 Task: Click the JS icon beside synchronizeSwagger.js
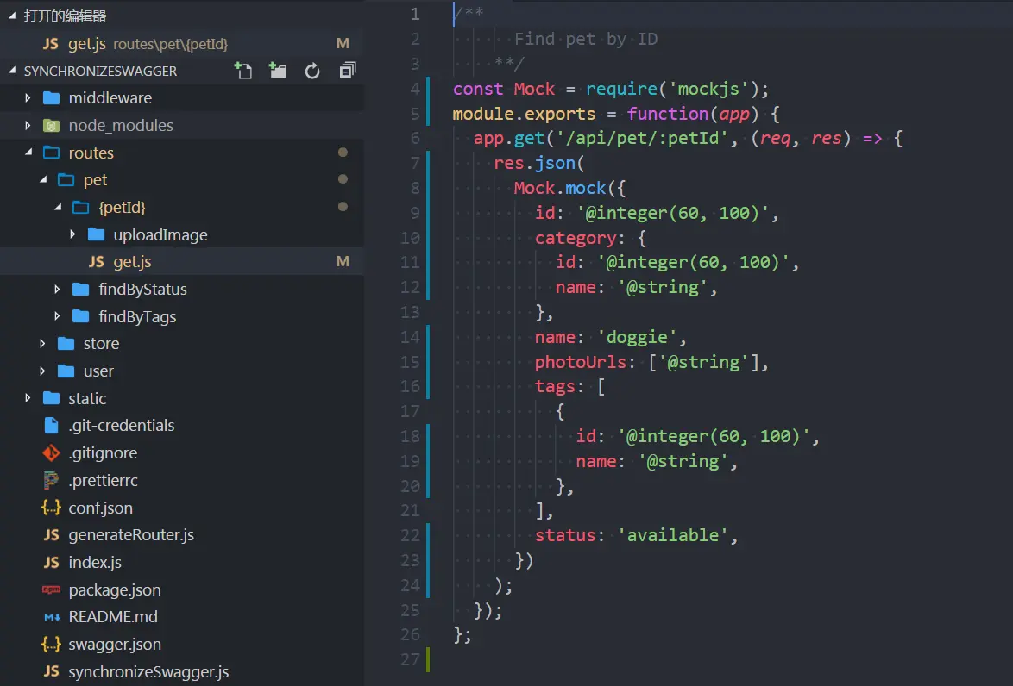(x=51, y=672)
